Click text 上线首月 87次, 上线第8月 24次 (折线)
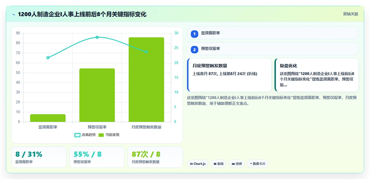The width and height of the screenshot is (370, 179). pyautogui.click(x=225, y=74)
